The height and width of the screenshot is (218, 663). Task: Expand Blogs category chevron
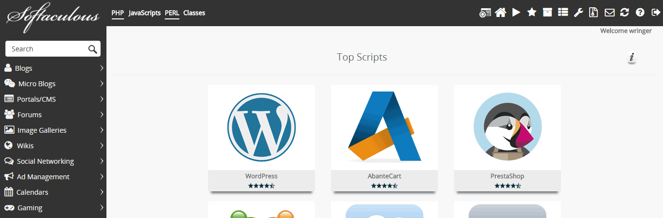click(x=102, y=68)
